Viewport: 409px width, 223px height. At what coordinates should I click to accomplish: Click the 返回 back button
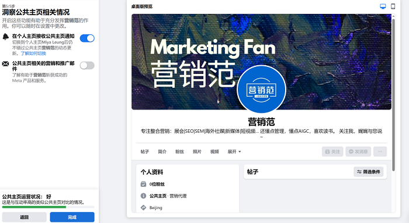25,217
